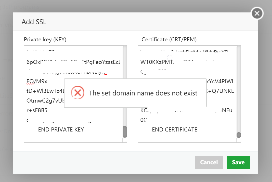272x182 pixels.
Task: Click the red error icon in the notification
Action: point(77,93)
